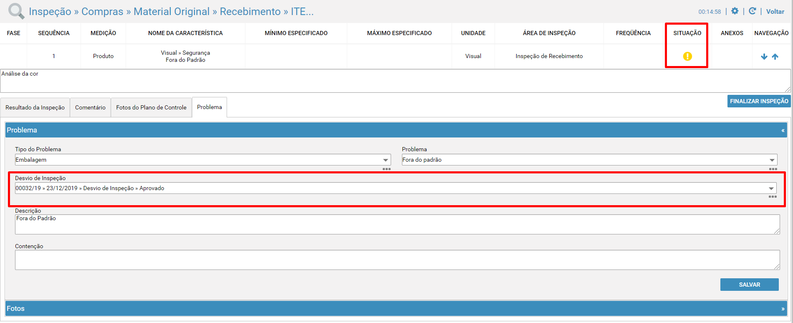Click the sequence number 1 cell

53,56
